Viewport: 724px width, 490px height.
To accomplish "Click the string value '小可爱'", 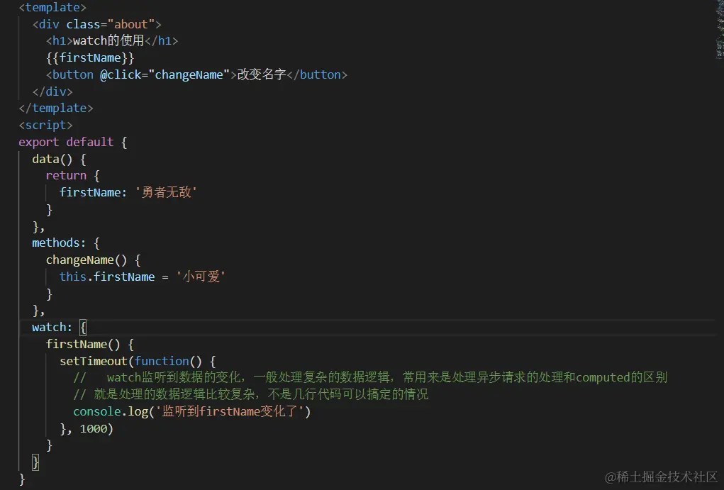I will (201, 277).
